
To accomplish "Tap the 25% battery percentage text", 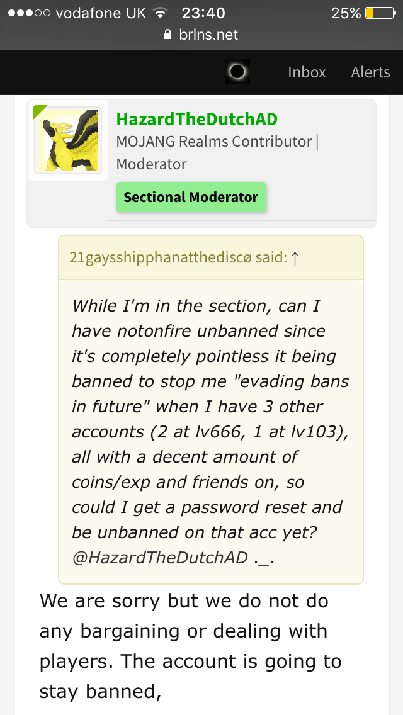I will click(346, 13).
